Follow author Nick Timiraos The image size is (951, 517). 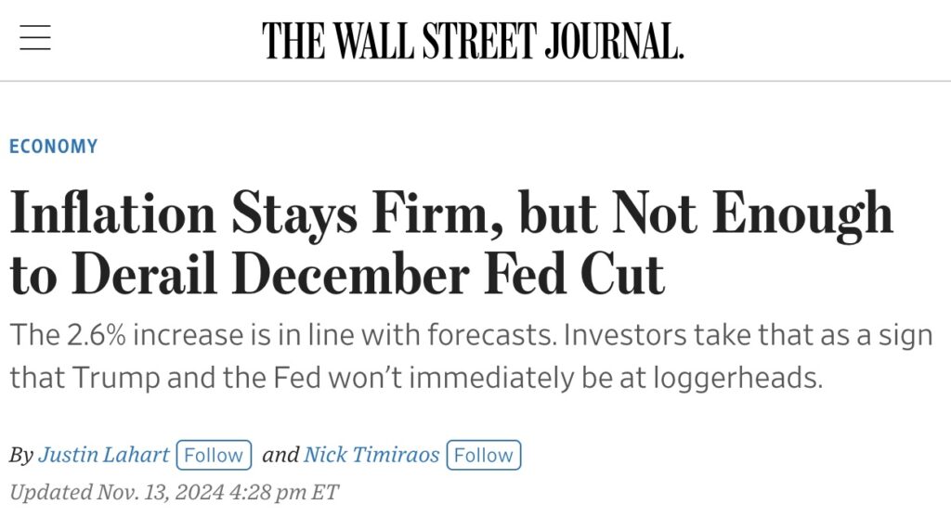pos(483,455)
